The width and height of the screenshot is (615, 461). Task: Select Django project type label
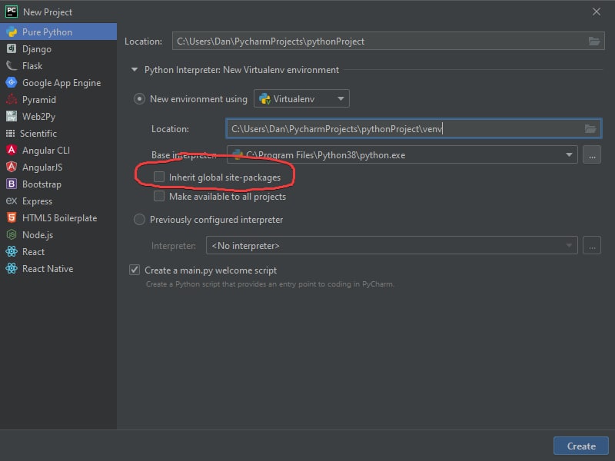(x=37, y=49)
